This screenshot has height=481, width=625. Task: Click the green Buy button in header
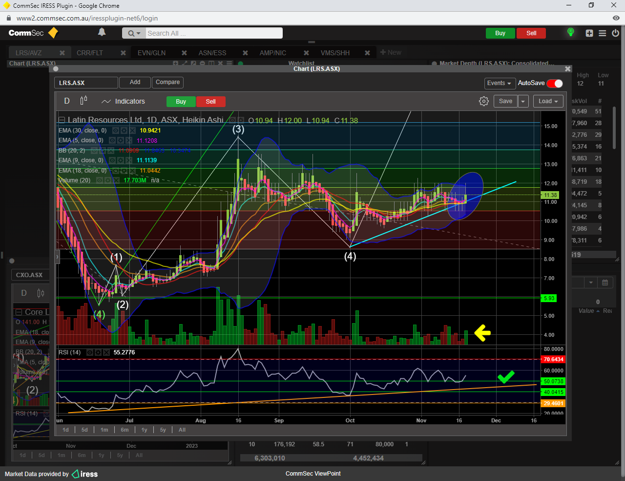(500, 33)
